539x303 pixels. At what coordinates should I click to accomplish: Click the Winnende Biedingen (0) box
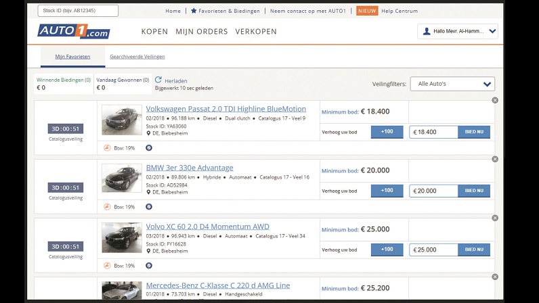click(x=64, y=84)
